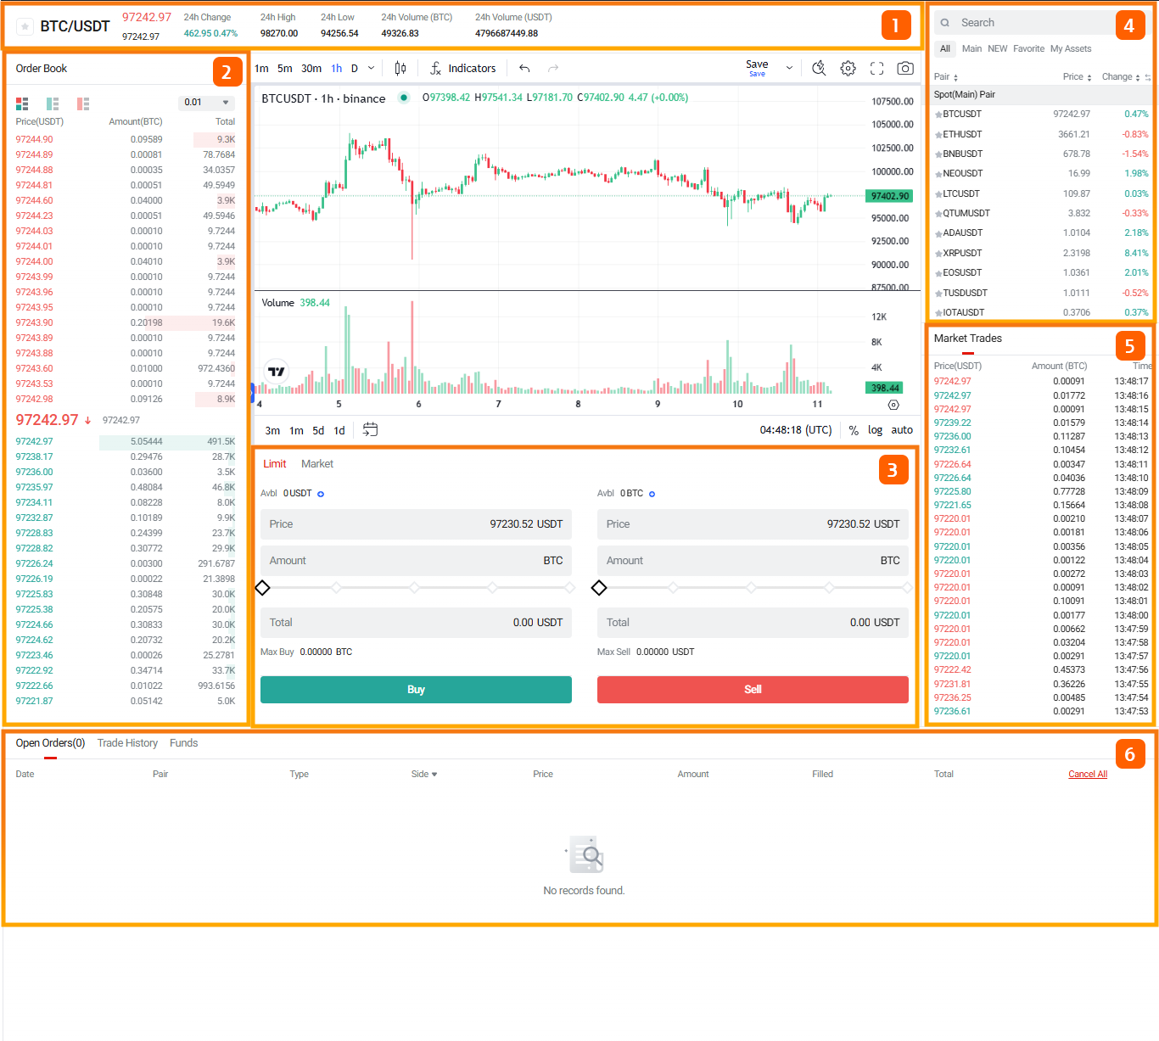1159x1041 pixels.
Task: Click the TradingView logo on the chart
Action: pos(277,372)
